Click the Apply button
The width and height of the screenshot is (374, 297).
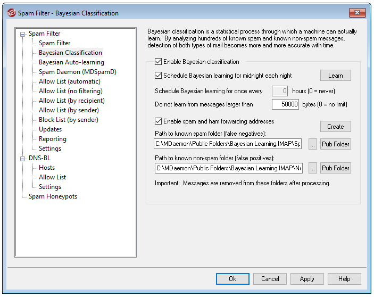(307, 279)
